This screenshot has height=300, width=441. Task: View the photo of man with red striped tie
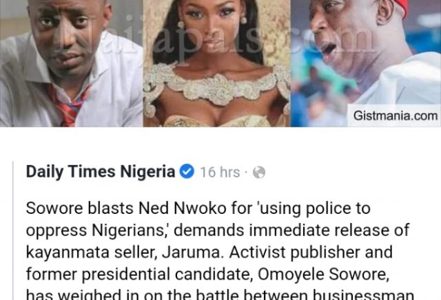coord(72,63)
